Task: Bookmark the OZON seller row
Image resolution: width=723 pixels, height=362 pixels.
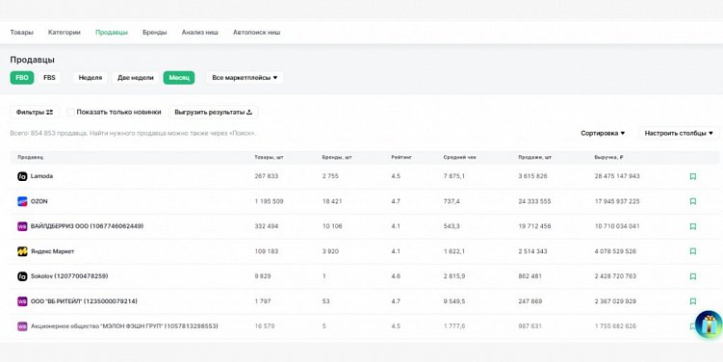Action: click(x=692, y=201)
